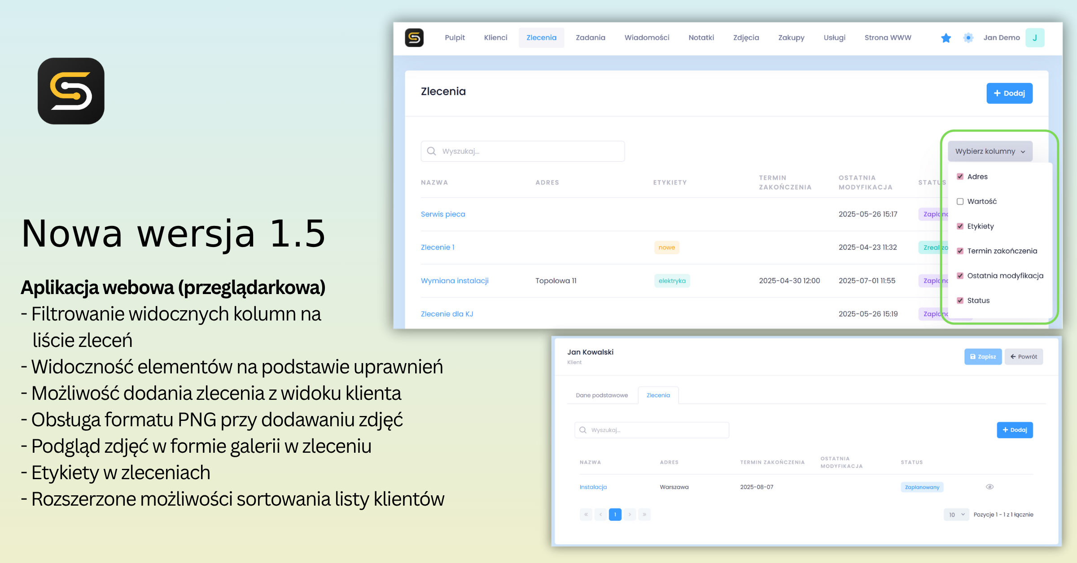Disable the Status column checkbox
This screenshot has height=563, width=1077.
960,300
